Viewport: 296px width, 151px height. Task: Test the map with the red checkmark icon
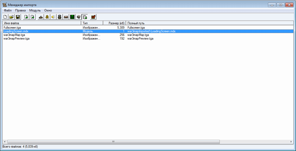93,17
